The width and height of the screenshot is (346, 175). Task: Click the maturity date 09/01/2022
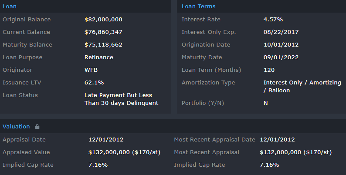(281, 57)
